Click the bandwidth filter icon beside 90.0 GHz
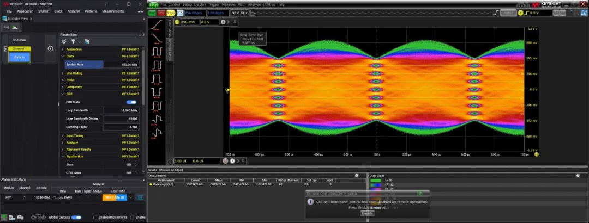This screenshot has height=223, width=589. click(x=253, y=13)
